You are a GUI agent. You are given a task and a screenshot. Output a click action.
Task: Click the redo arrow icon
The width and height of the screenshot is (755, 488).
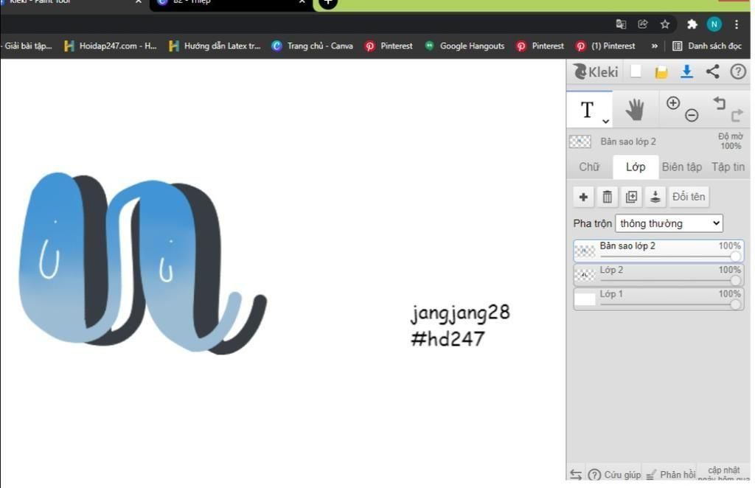pyautogui.click(x=737, y=115)
